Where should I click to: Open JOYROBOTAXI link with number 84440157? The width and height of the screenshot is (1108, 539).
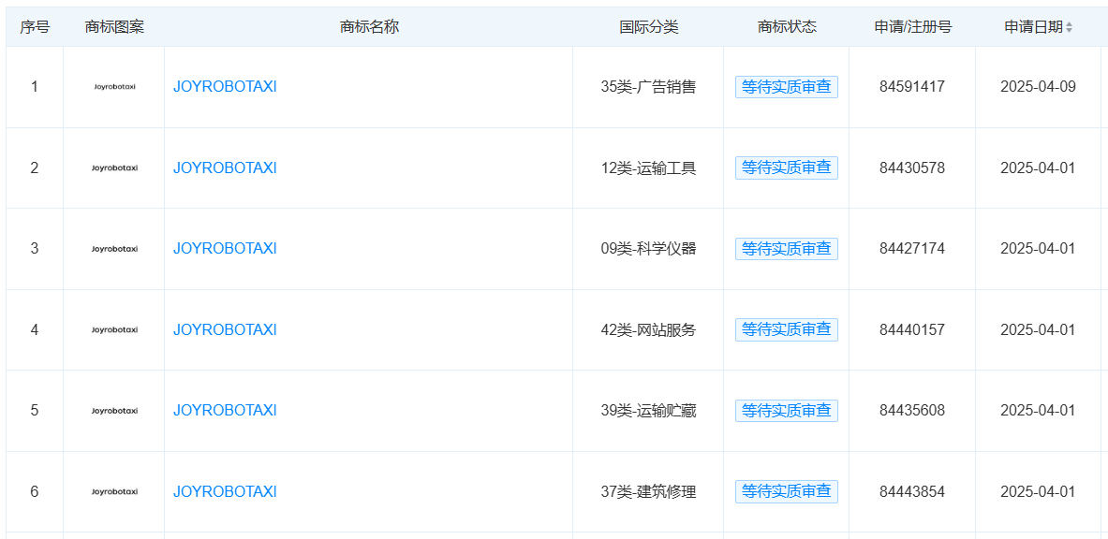pyautogui.click(x=225, y=329)
